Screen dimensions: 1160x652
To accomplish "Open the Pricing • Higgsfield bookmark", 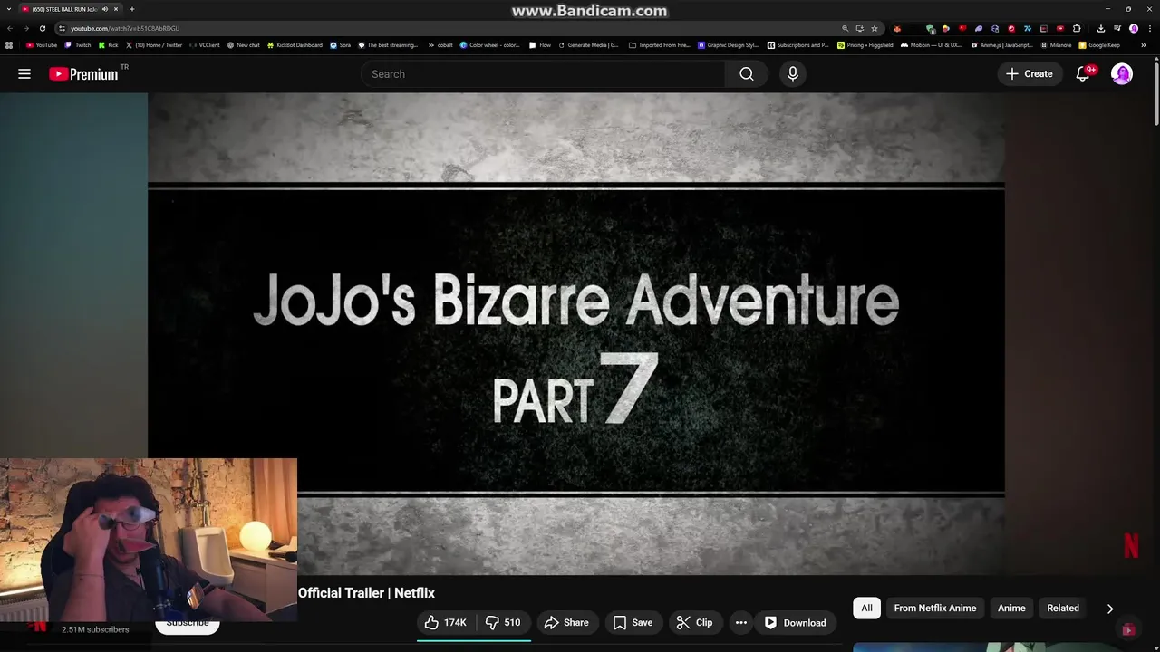I will pyautogui.click(x=865, y=44).
